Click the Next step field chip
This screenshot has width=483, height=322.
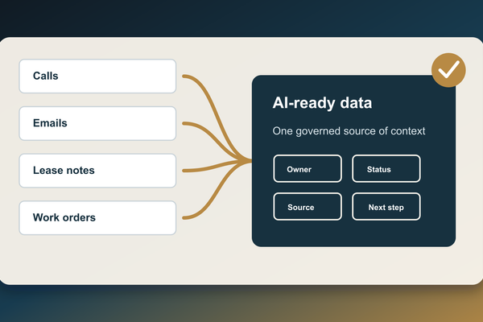pyautogui.click(x=386, y=206)
